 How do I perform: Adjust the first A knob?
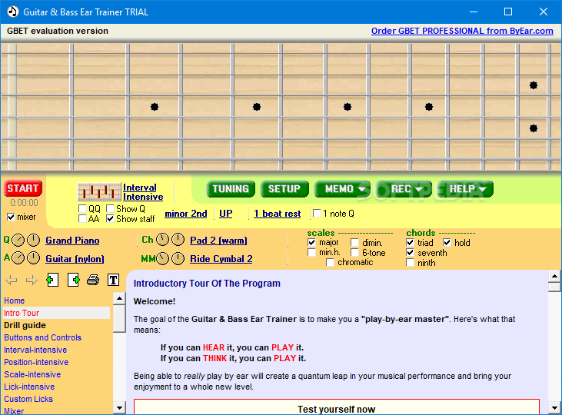click(18, 258)
